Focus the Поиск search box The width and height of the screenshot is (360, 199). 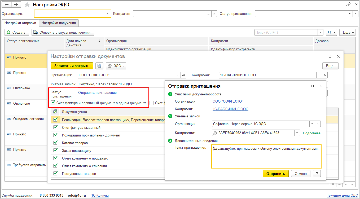point(286,33)
